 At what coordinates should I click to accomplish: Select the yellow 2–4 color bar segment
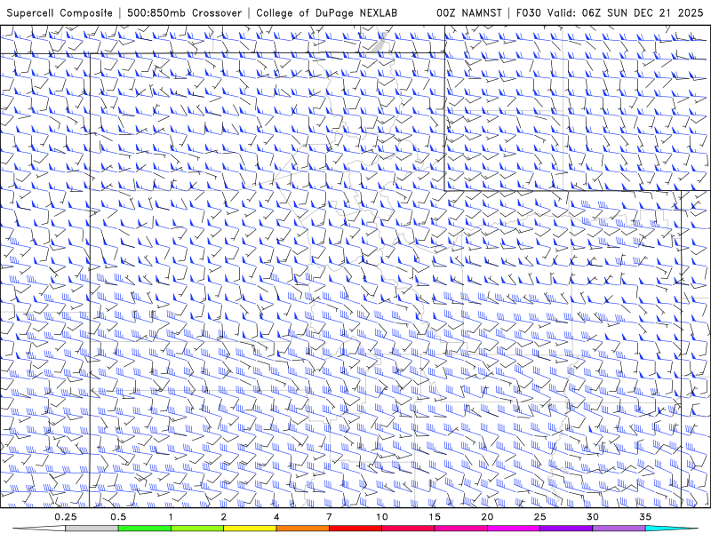coord(250,529)
